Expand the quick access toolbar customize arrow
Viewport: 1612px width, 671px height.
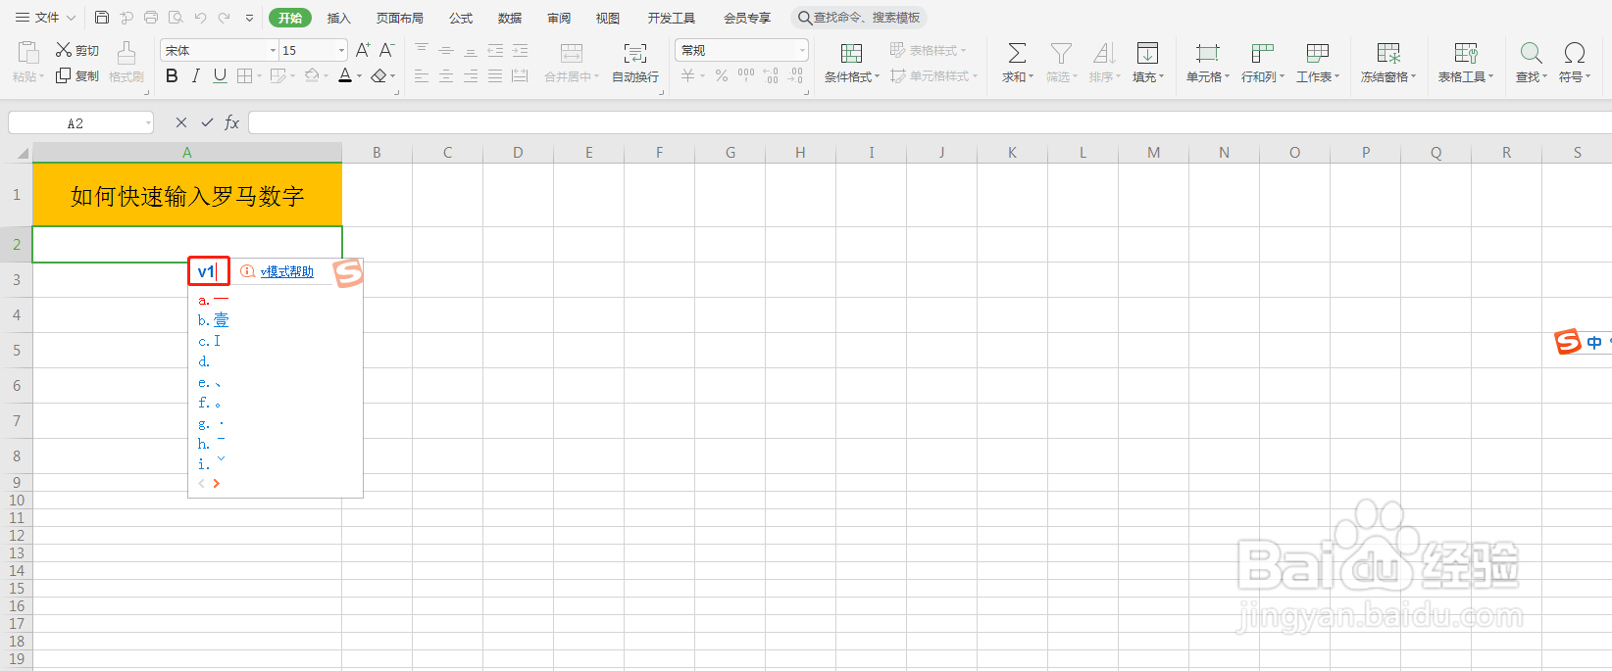click(249, 18)
